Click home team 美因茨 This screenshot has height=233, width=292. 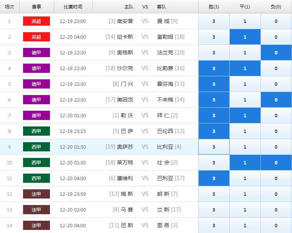coord(125,100)
